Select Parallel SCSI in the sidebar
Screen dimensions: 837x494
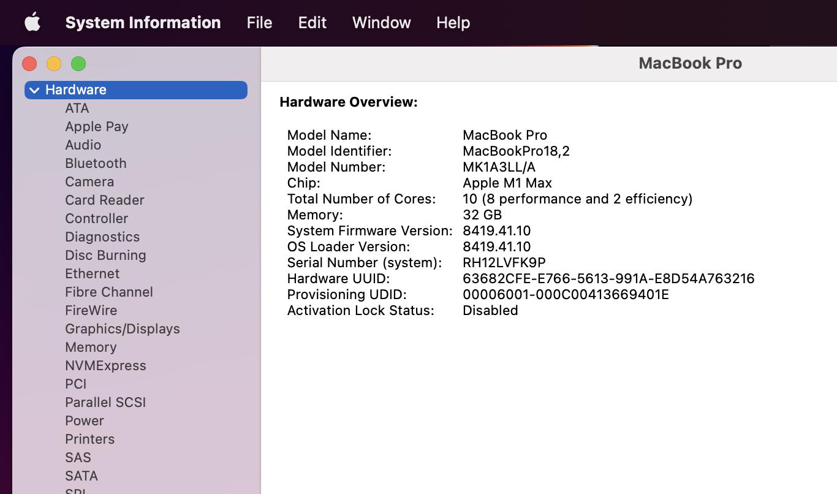[105, 402]
